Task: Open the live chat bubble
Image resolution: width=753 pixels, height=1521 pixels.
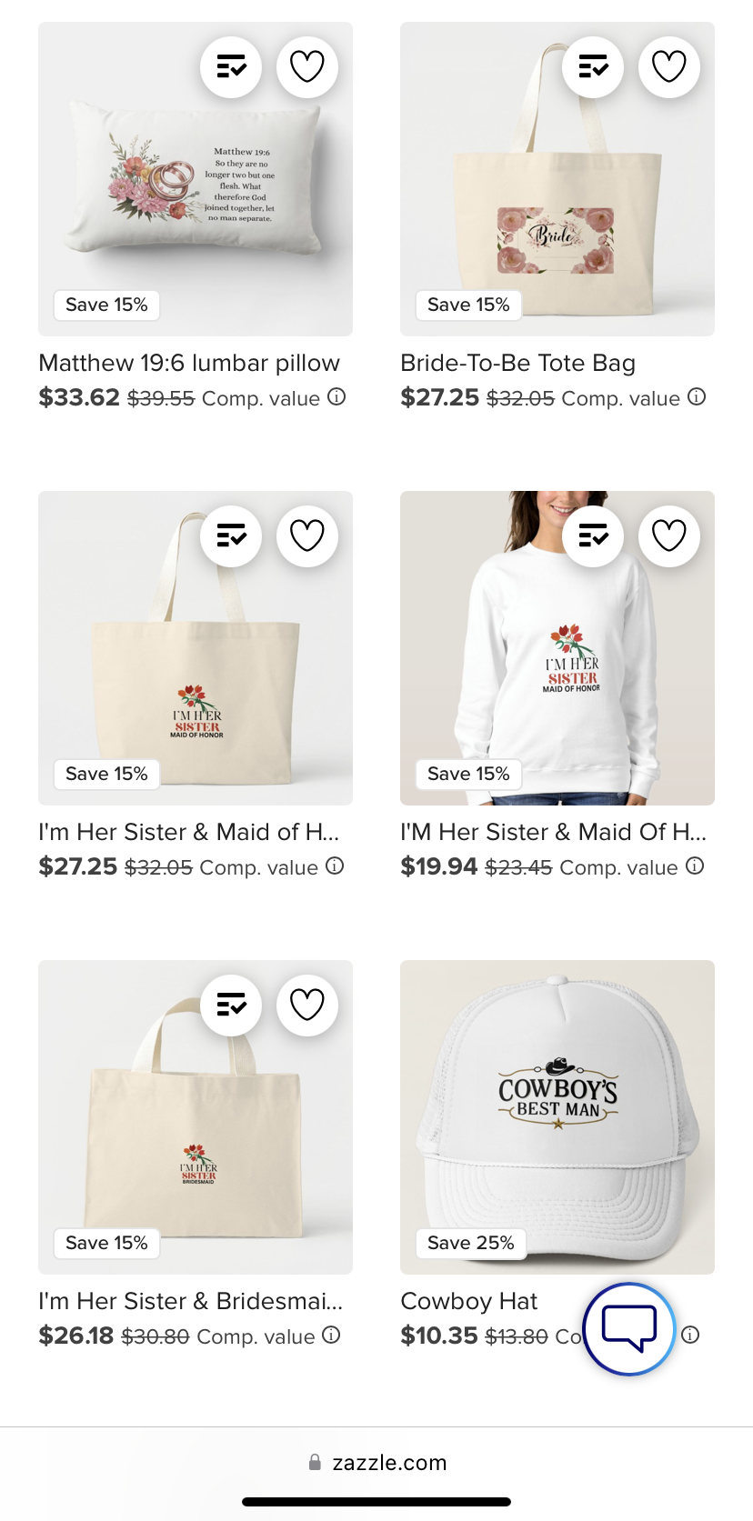Action: [x=629, y=1329]
